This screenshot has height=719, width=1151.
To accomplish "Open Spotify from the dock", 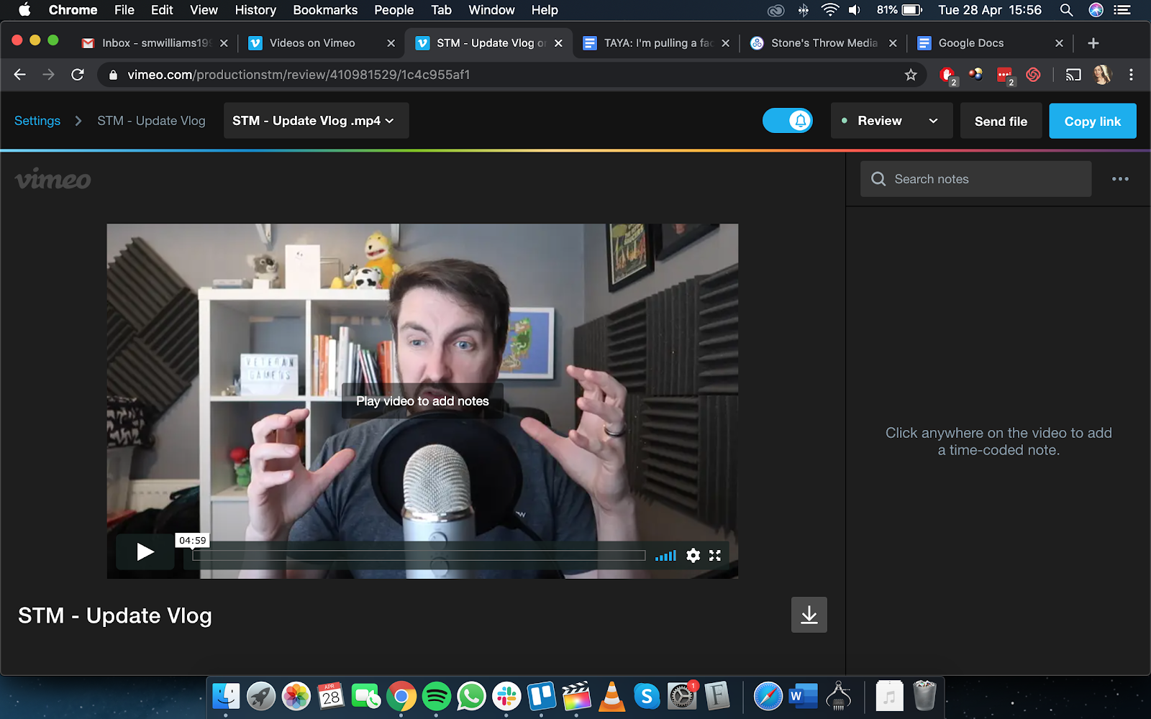I will 437,696.
